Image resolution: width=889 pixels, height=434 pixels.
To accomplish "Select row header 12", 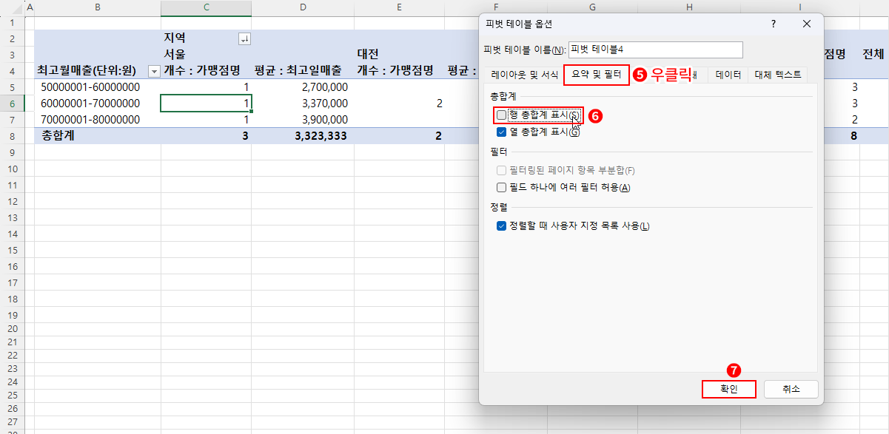I will (x=12, y=200).
